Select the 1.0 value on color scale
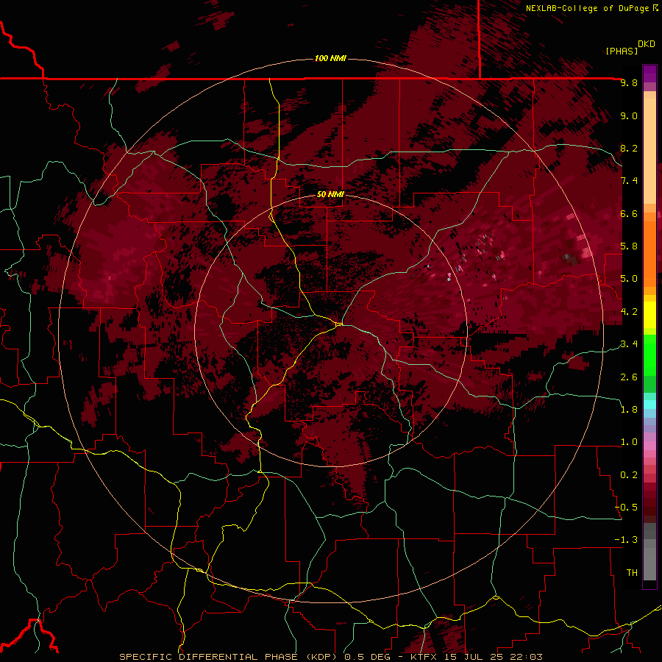 [629, 442]
